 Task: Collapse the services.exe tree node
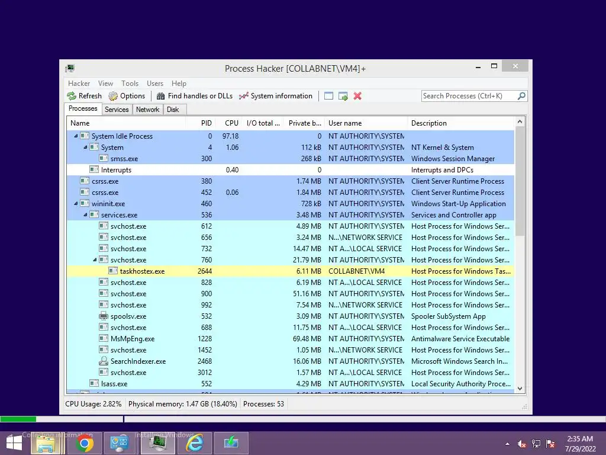tap(85, 214)
